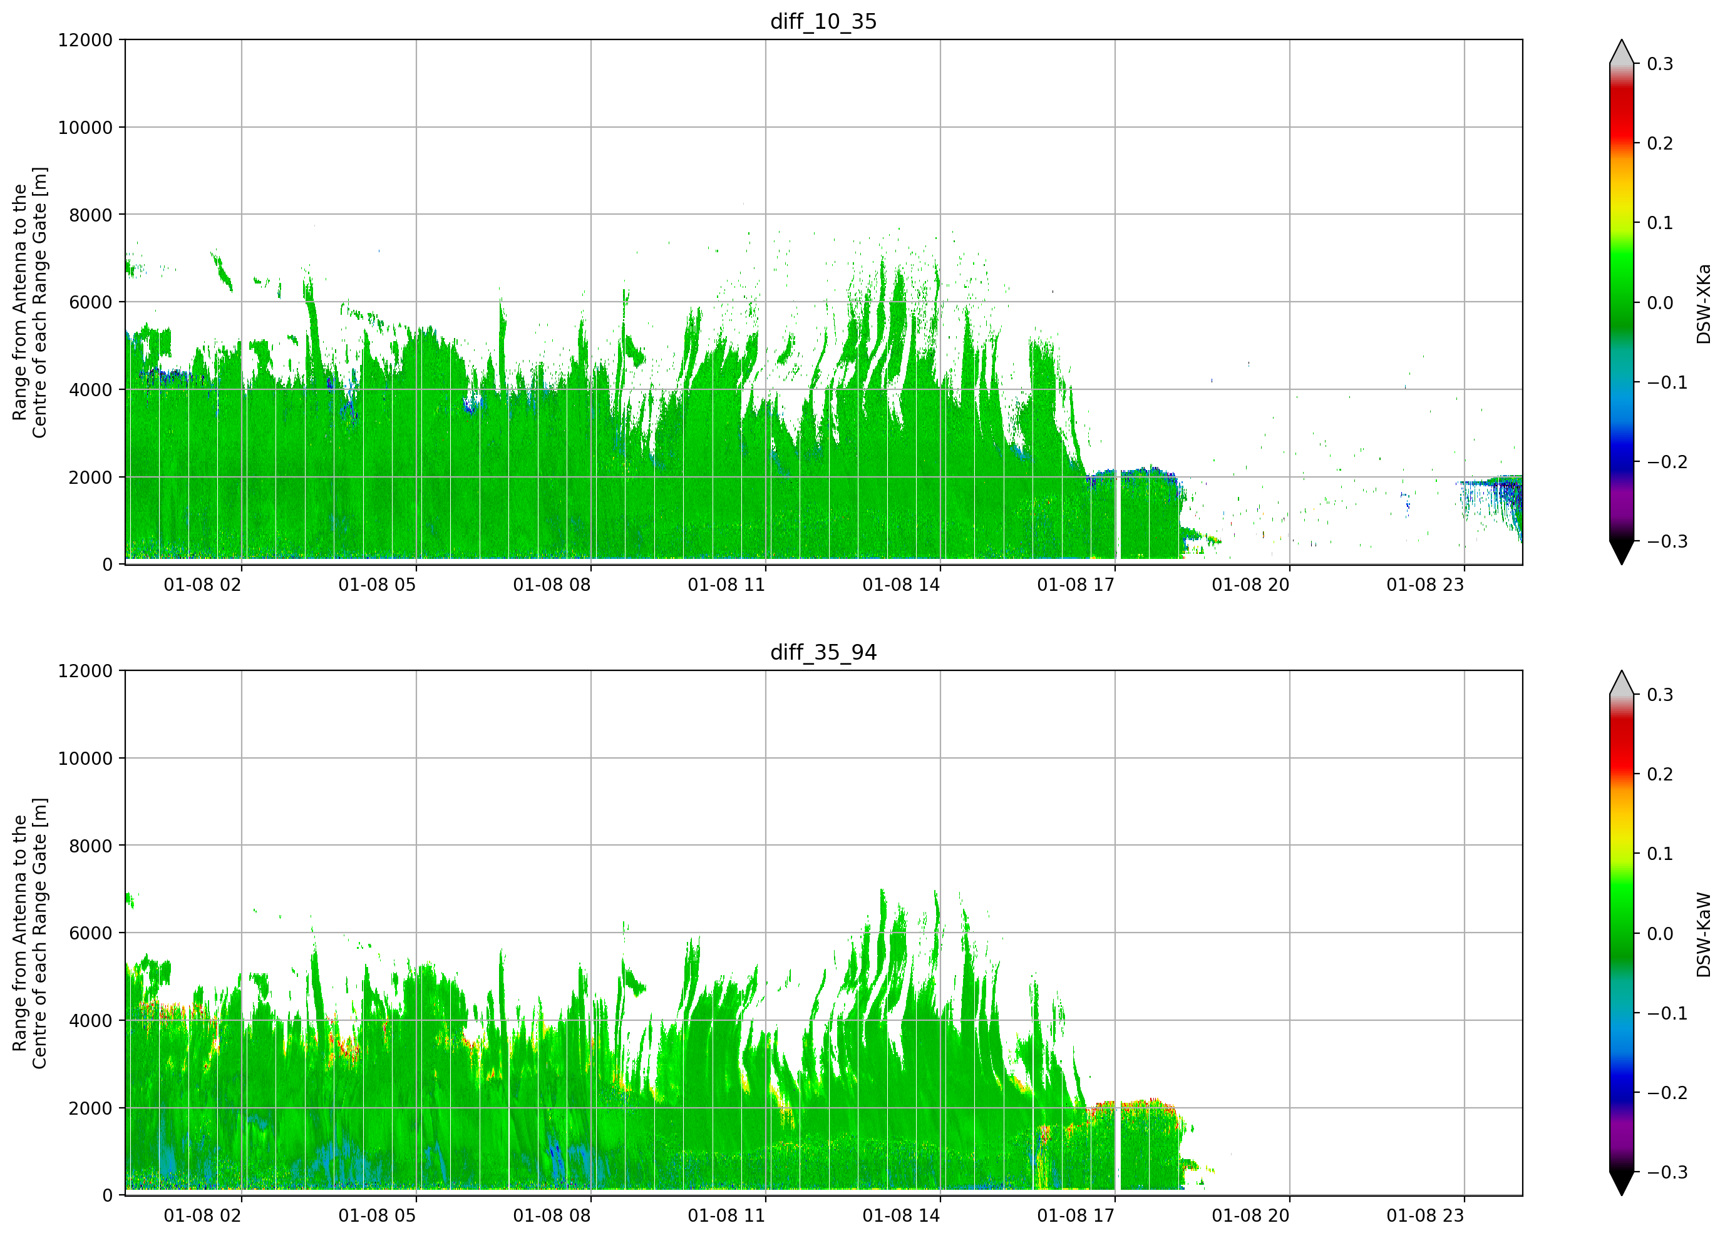Click "−0.1" tick on DSW-KaW colorbar
Image resolution: width=1725 pixels, height=1238 pixels.
click(1667, 1014)
